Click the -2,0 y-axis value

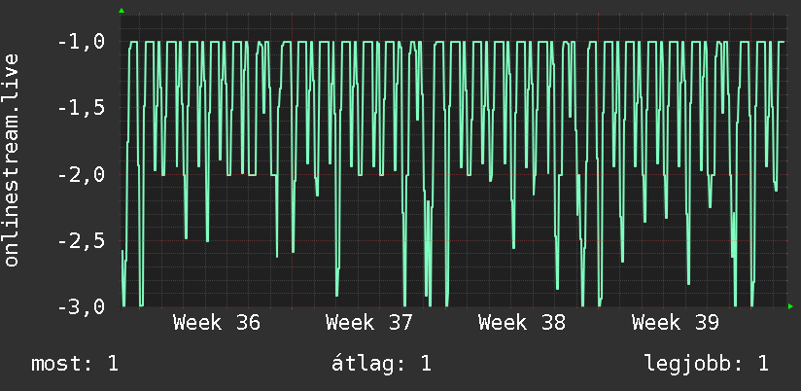pos(82,174)
